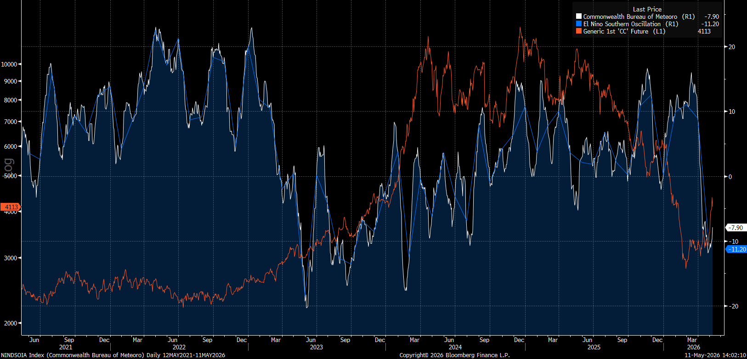747x359 pixels.
Task: Click the 2000 left axis label
Action: pos(11,323)
